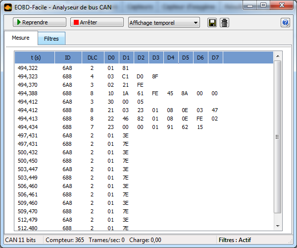The image size is (297, 248).
Task: Expand the Affichage temporel dropdown
Action: (x=163, y=23)
